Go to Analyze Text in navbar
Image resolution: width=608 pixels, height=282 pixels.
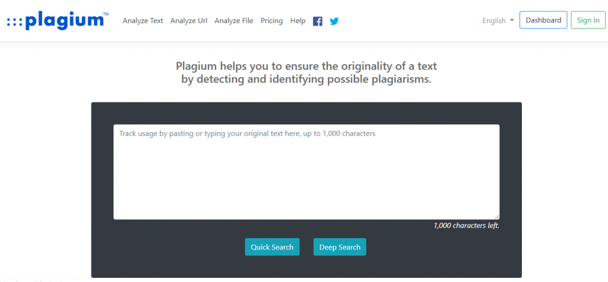point(142,21)
